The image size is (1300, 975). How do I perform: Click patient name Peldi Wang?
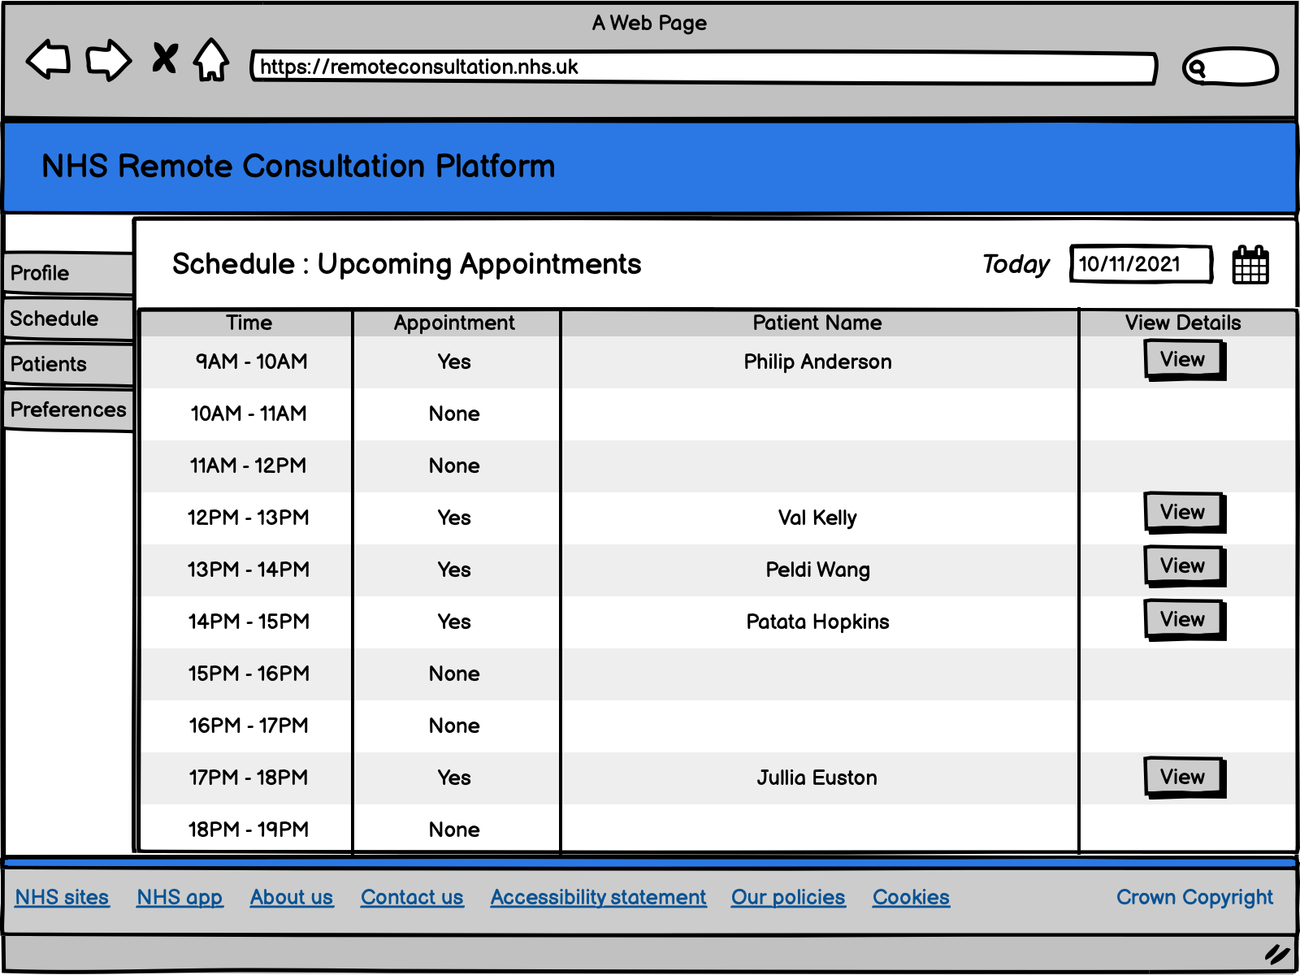coord(817,570)
